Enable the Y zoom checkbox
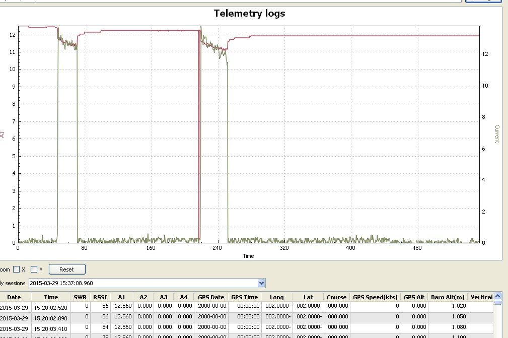The image size is (508, 338). click(x=34, y=269)
